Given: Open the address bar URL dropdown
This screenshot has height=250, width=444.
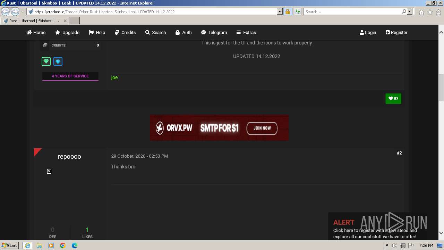Looking at the screenshot, I should coord(280,11).
